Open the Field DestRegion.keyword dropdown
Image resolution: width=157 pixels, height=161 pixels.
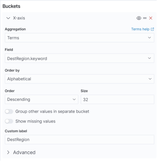click(x=80, y=58)
